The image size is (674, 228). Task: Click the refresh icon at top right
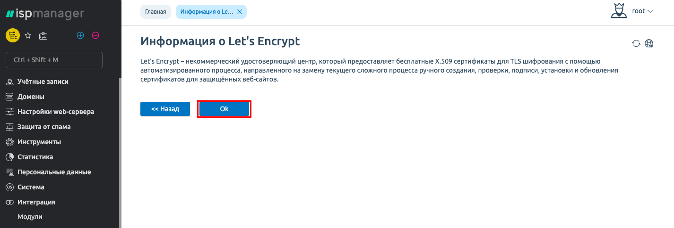tap(636, 43)
